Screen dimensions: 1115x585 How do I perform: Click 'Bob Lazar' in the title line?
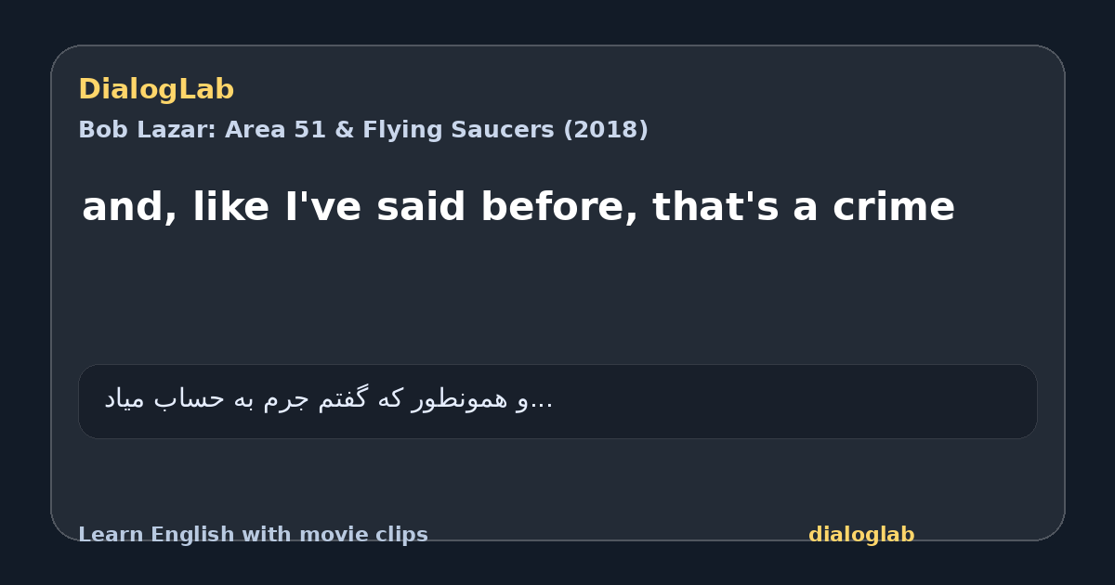coord(146,130)
